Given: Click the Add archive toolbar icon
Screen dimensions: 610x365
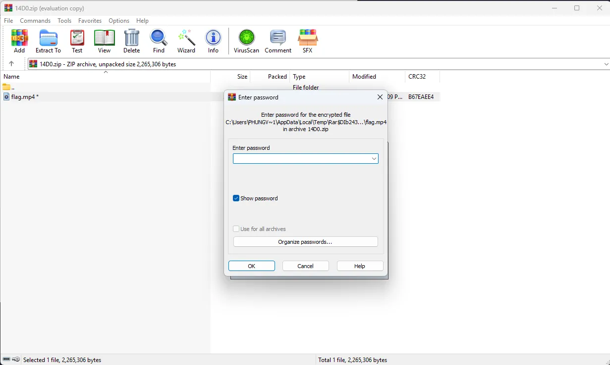Looking at the screenshot, I should pos(19,41).
